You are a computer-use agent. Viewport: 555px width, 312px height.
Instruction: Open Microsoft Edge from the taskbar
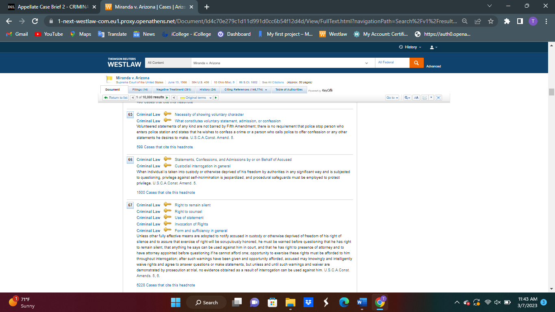point(344,302)
